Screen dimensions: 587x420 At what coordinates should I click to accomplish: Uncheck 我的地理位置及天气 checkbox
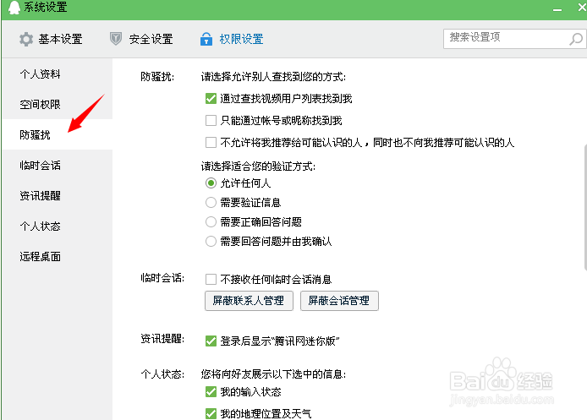[211, 413]
